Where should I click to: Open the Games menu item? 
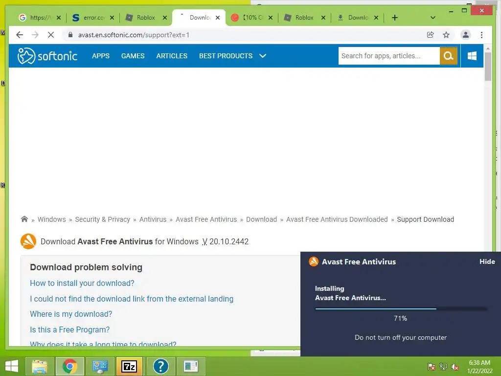133,56
